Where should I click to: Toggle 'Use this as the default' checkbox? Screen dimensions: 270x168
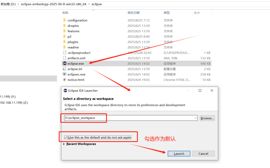point(66,137)
